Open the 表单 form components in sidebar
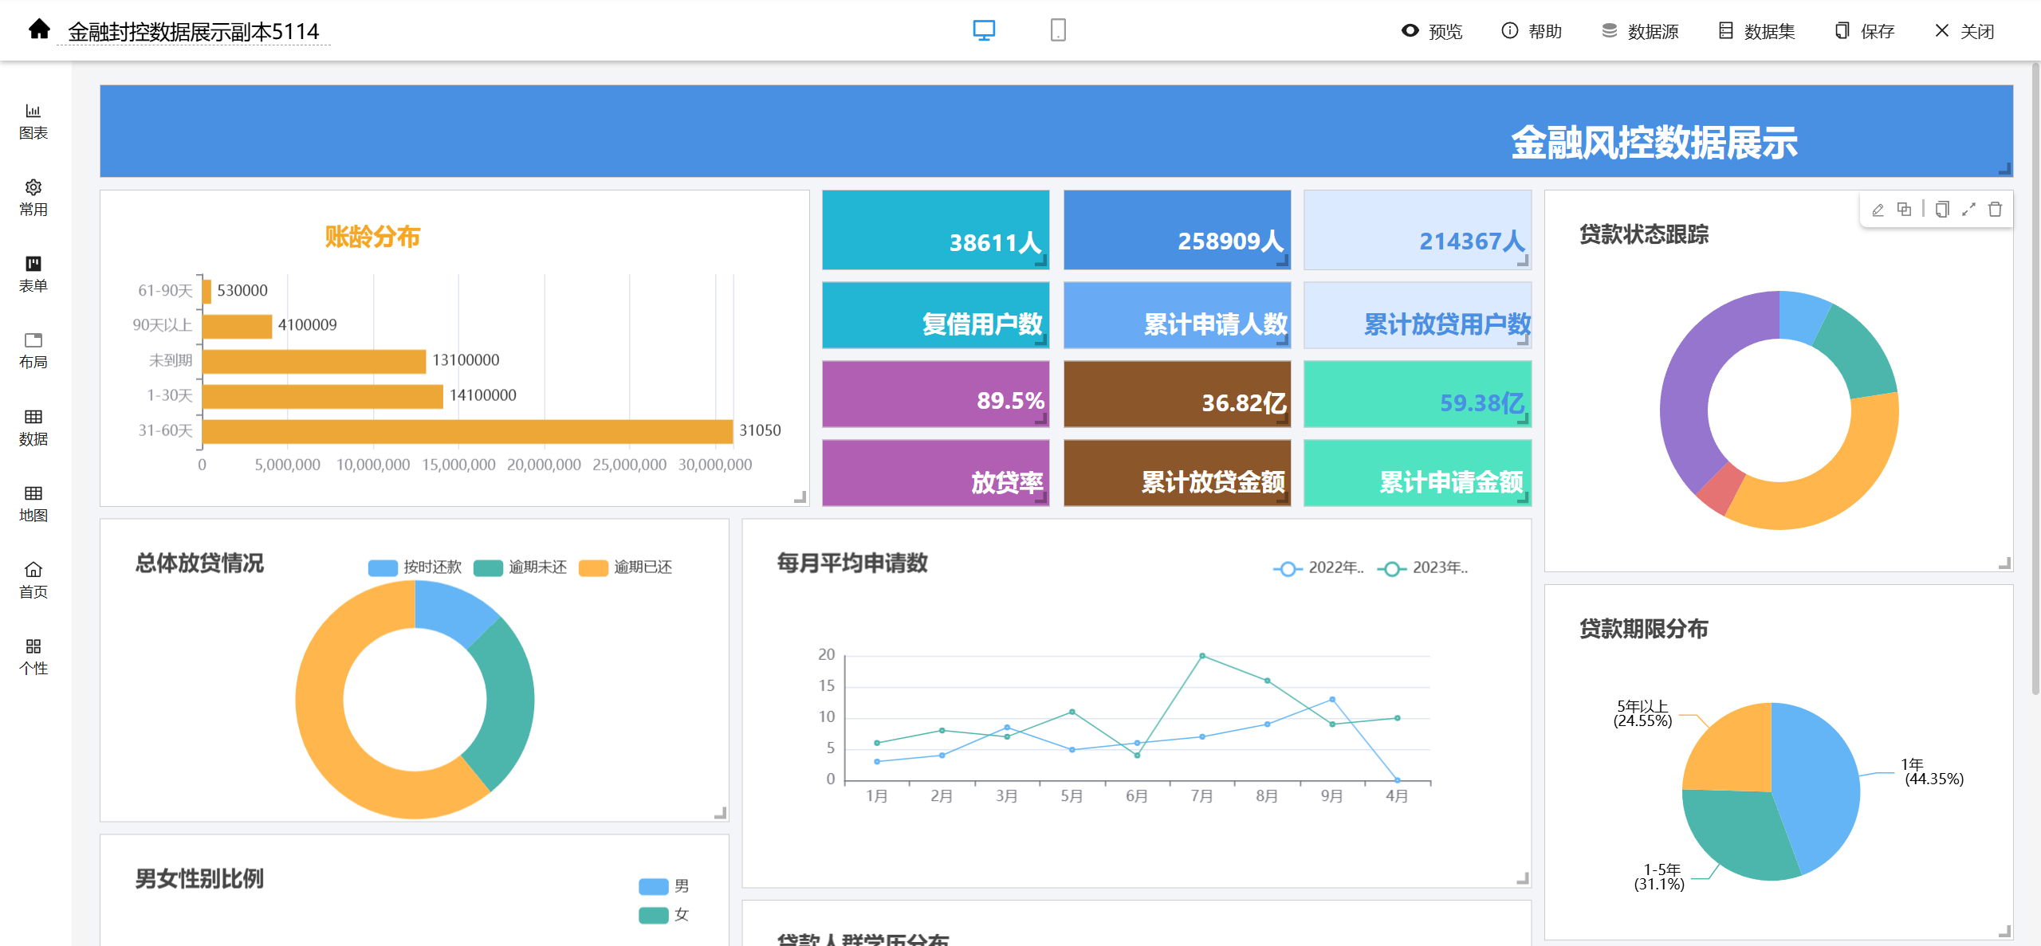Viewport: 2041px width, 946px height. click(33, 275)
